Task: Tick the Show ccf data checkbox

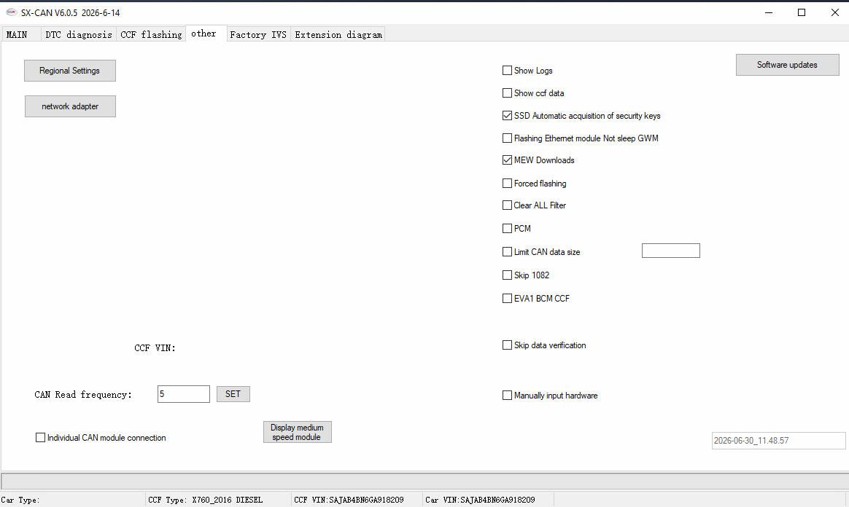Action: [x=508, y=93]
